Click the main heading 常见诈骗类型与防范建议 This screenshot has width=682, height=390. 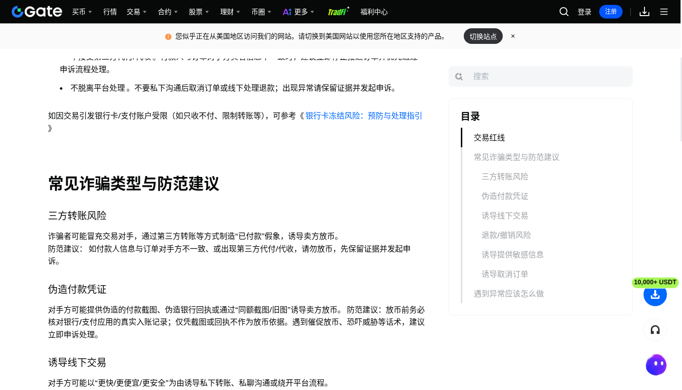pos(134,184)
